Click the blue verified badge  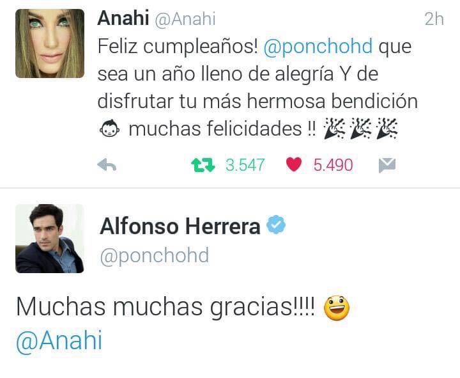click(x=276, y=224)
